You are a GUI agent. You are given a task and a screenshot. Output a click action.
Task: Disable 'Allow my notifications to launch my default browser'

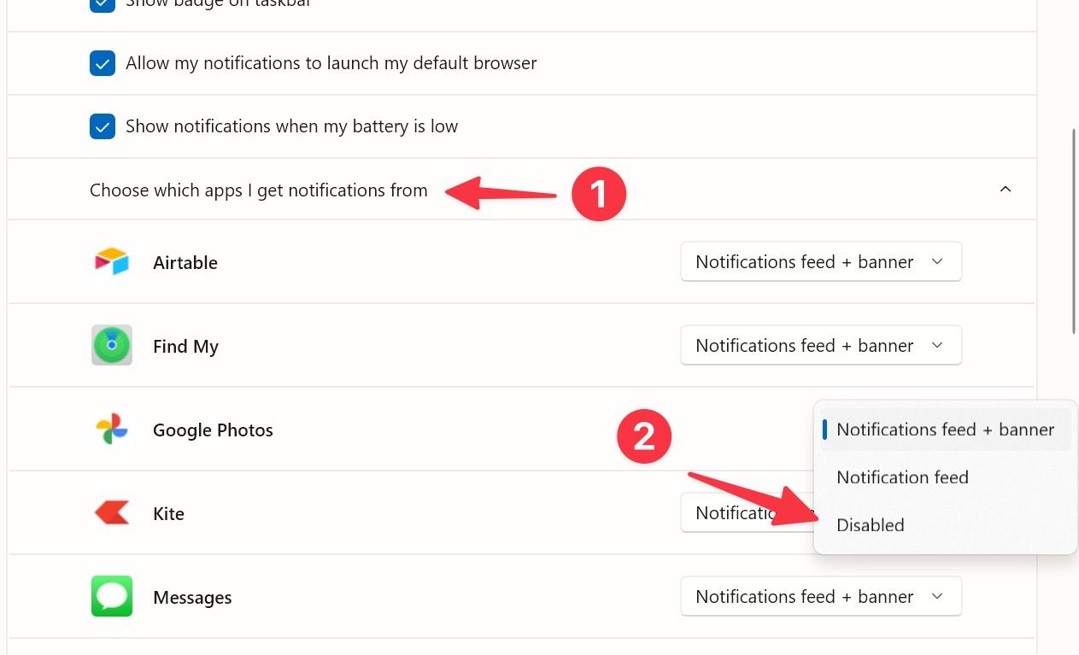pos(102,62)
